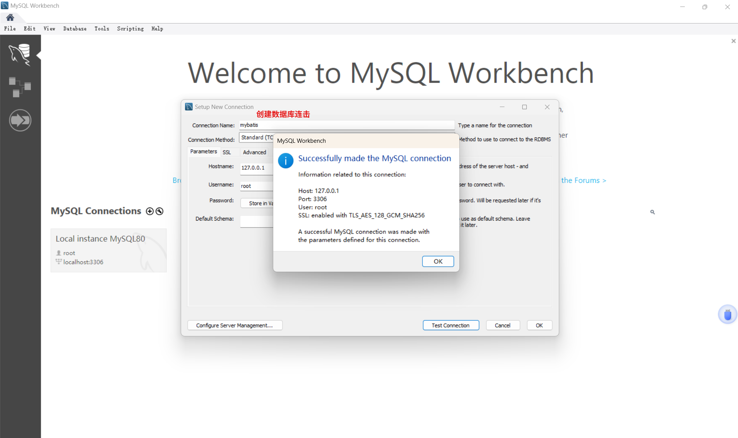Minimize the Setup New Connection dialog
Viewport: 738px width, 438px height.
(x=502, y=107)
